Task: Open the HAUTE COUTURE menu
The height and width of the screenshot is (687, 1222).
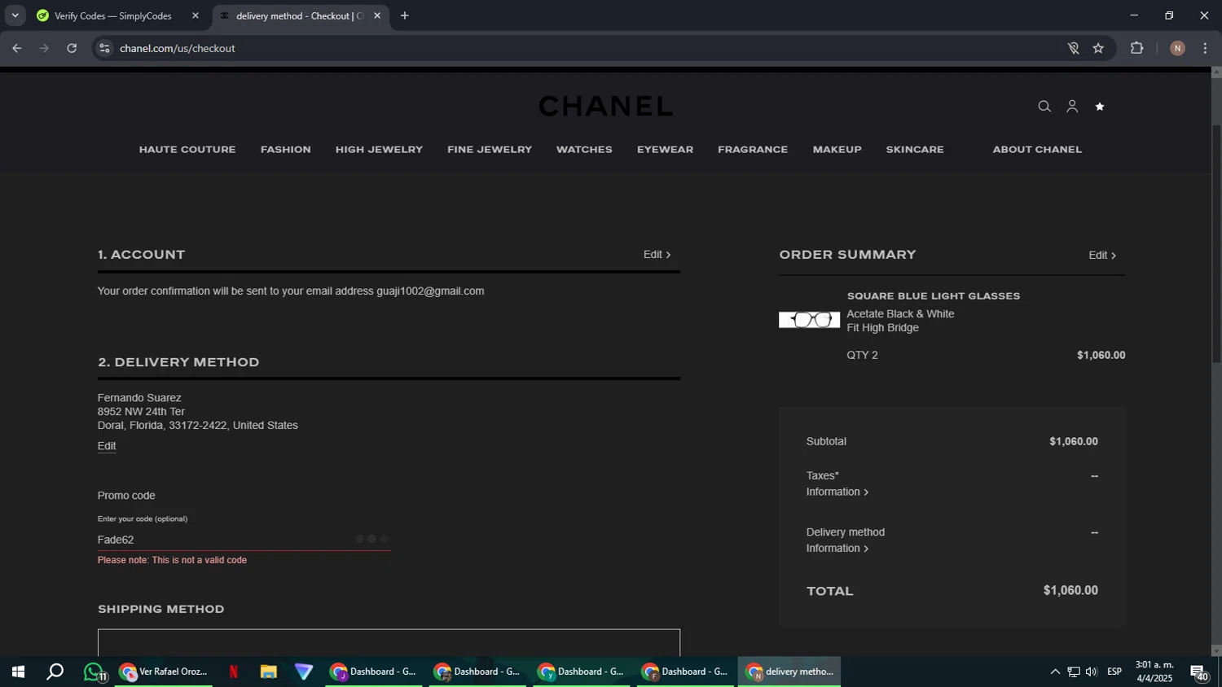Action: pos(187,150)
